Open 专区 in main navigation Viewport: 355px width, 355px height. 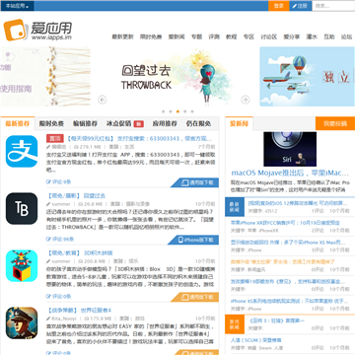248,36
